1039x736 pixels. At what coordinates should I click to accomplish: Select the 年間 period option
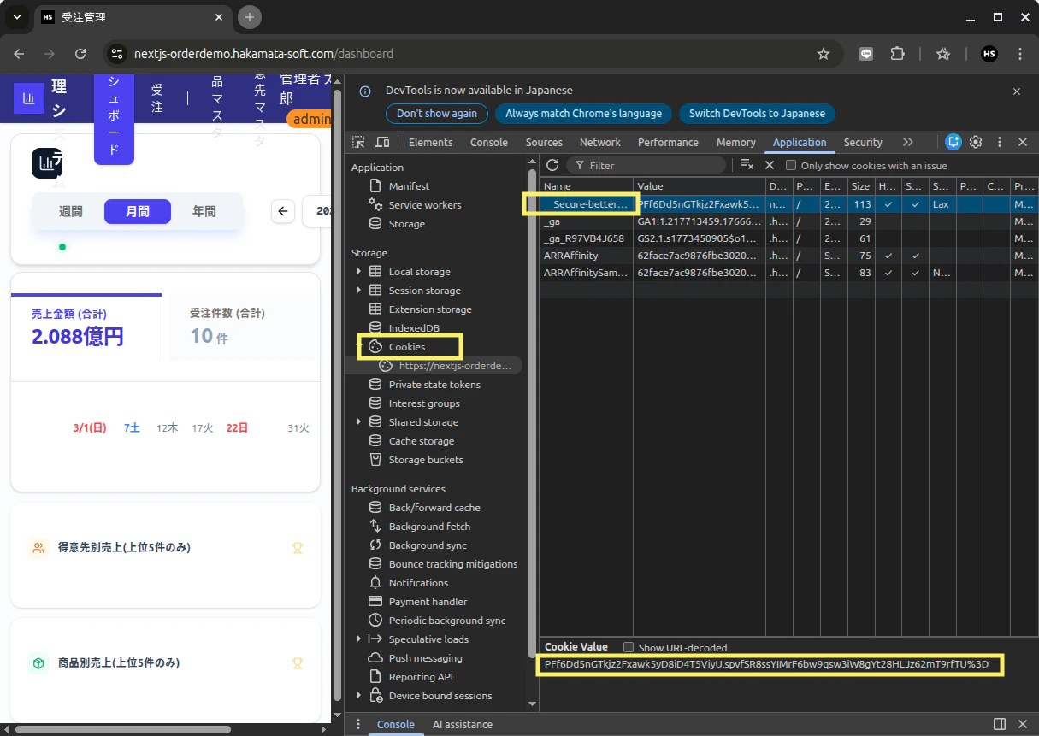click(204, 211)
